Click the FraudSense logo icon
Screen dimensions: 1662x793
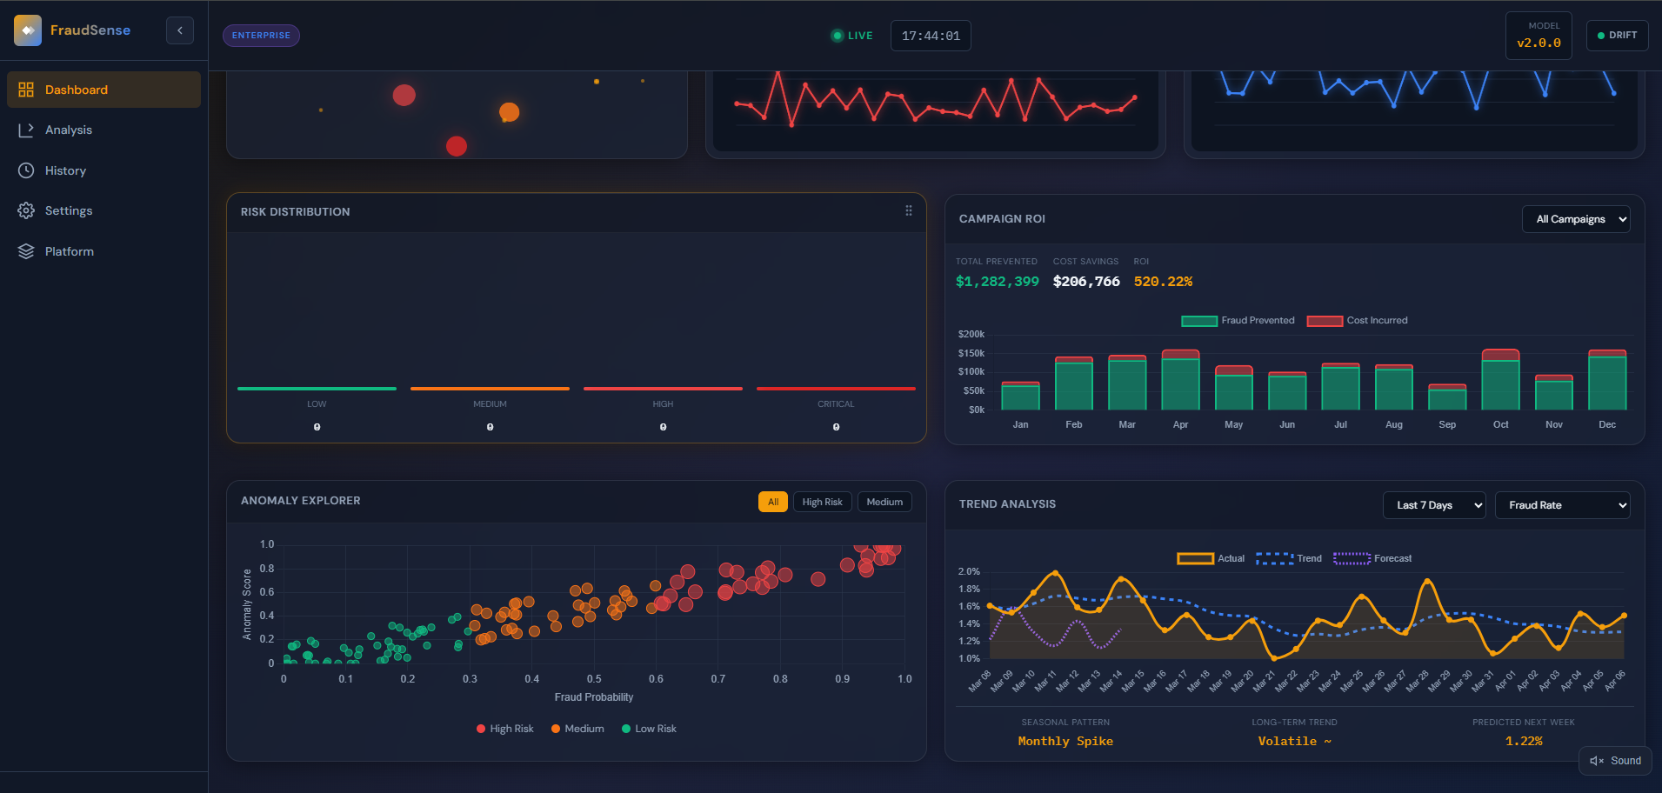point(28,30)
